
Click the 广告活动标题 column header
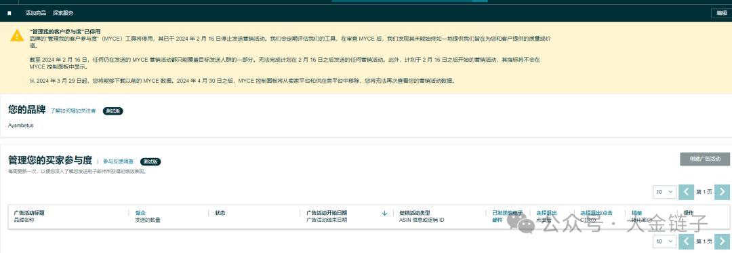coord(29,213)
